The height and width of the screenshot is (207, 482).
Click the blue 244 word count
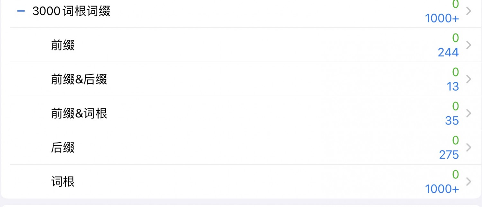point(448,52)
